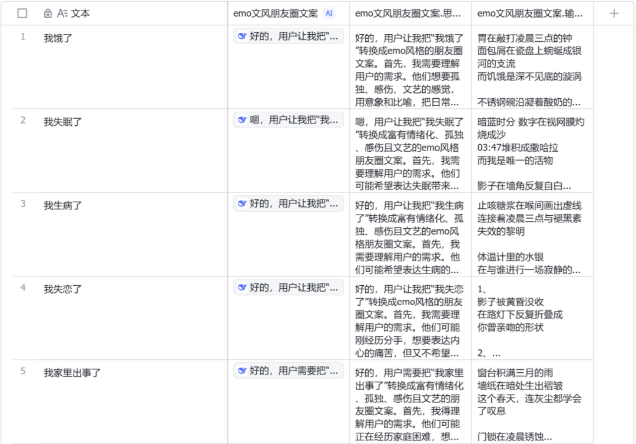Viewport: 636px width, 444px height.
Task: Select row number 4
Action: (x=23, y=288)
